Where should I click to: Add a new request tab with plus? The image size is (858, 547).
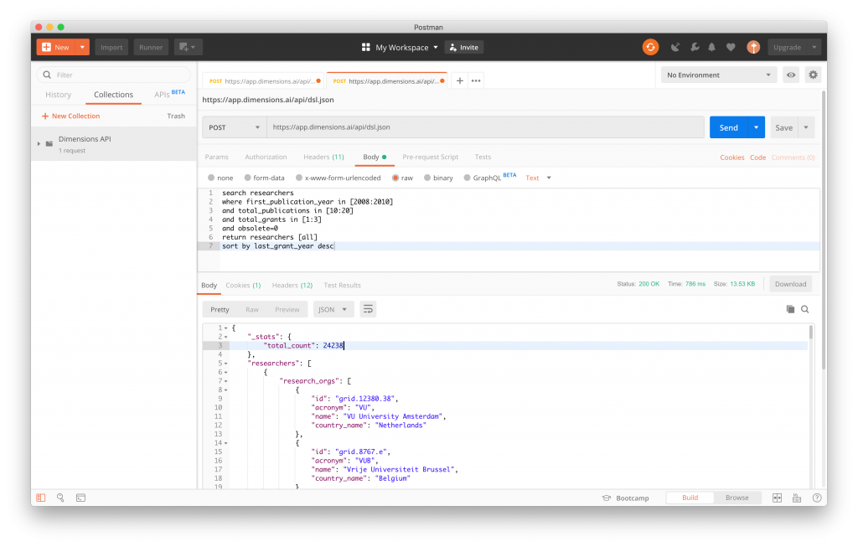460,81
